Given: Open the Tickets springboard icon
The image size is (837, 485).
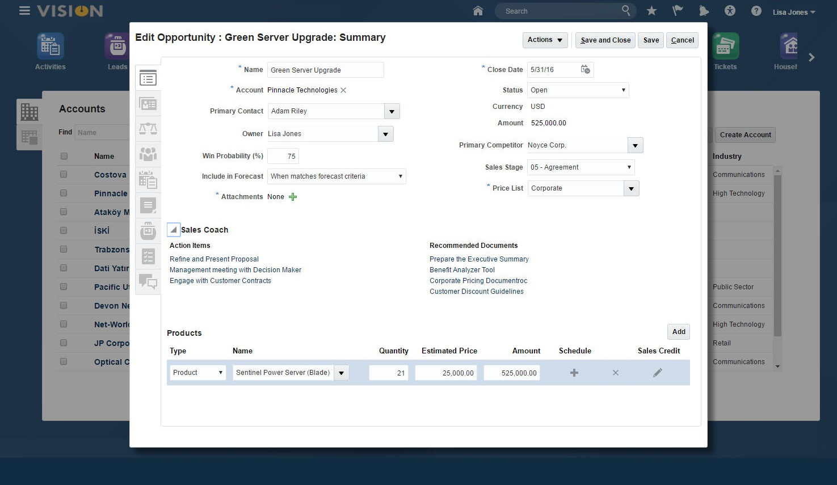Looking at the screenshot, I should pos(725,46).
